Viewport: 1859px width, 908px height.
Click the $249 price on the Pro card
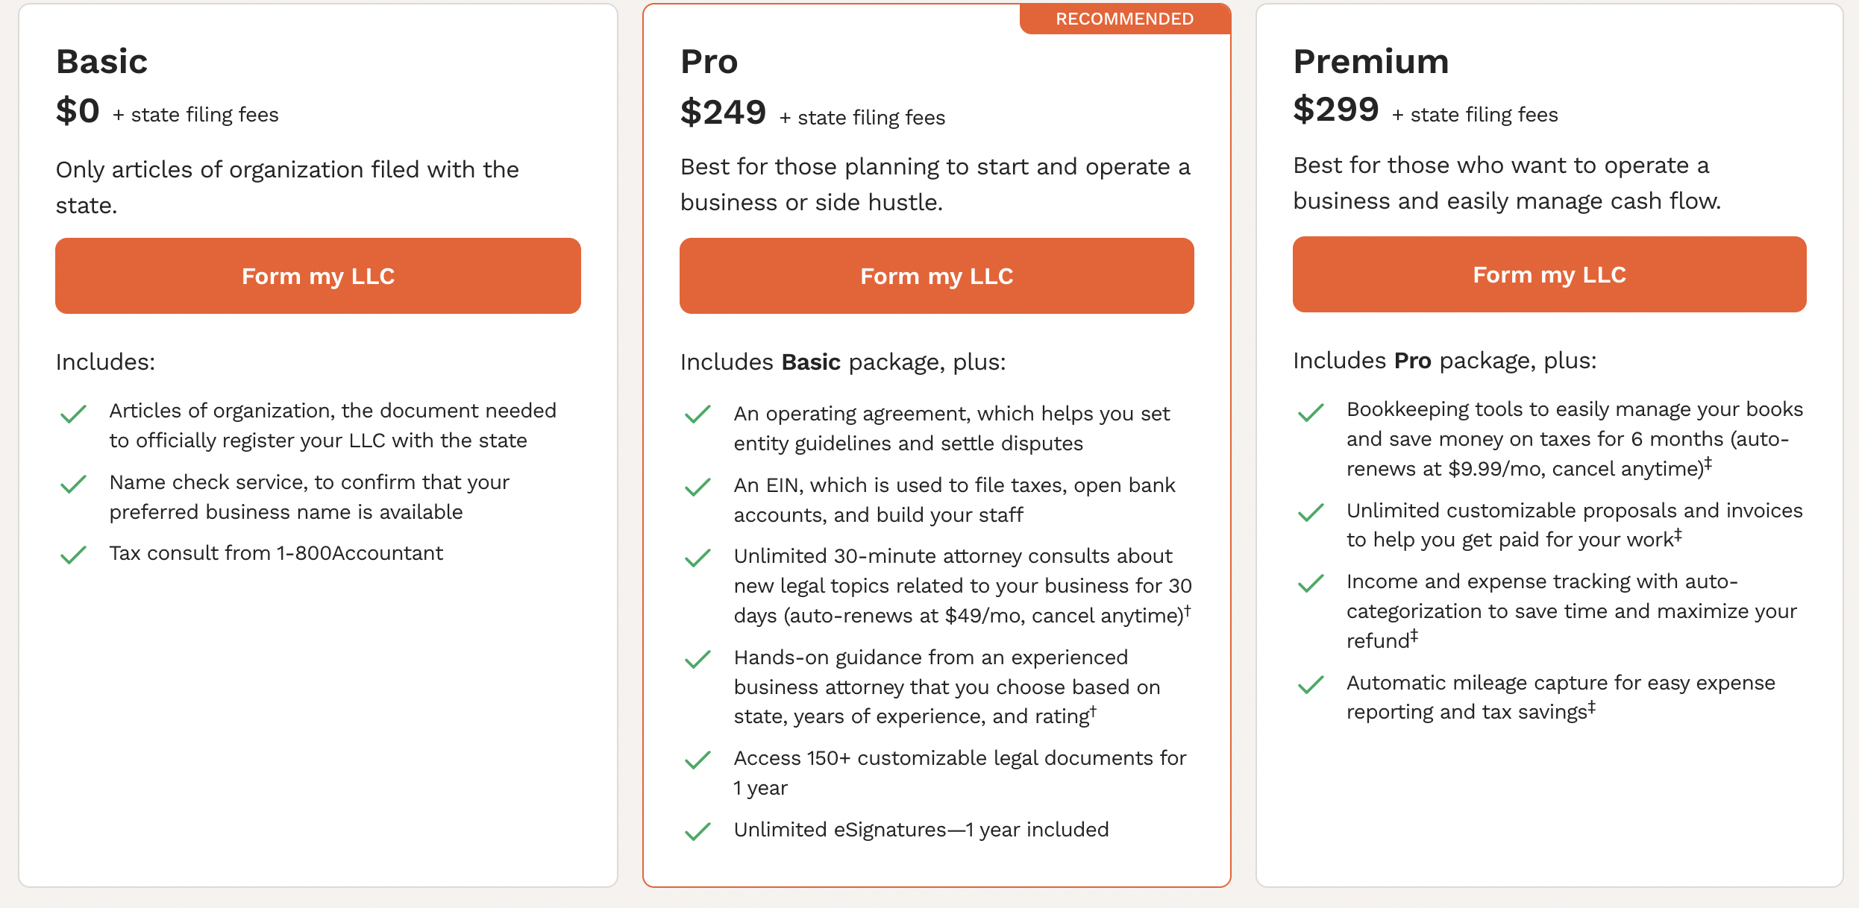723,112
